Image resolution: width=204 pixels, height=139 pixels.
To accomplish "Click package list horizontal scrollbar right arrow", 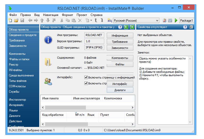I will pyautogui.click(x=133, y=107).
